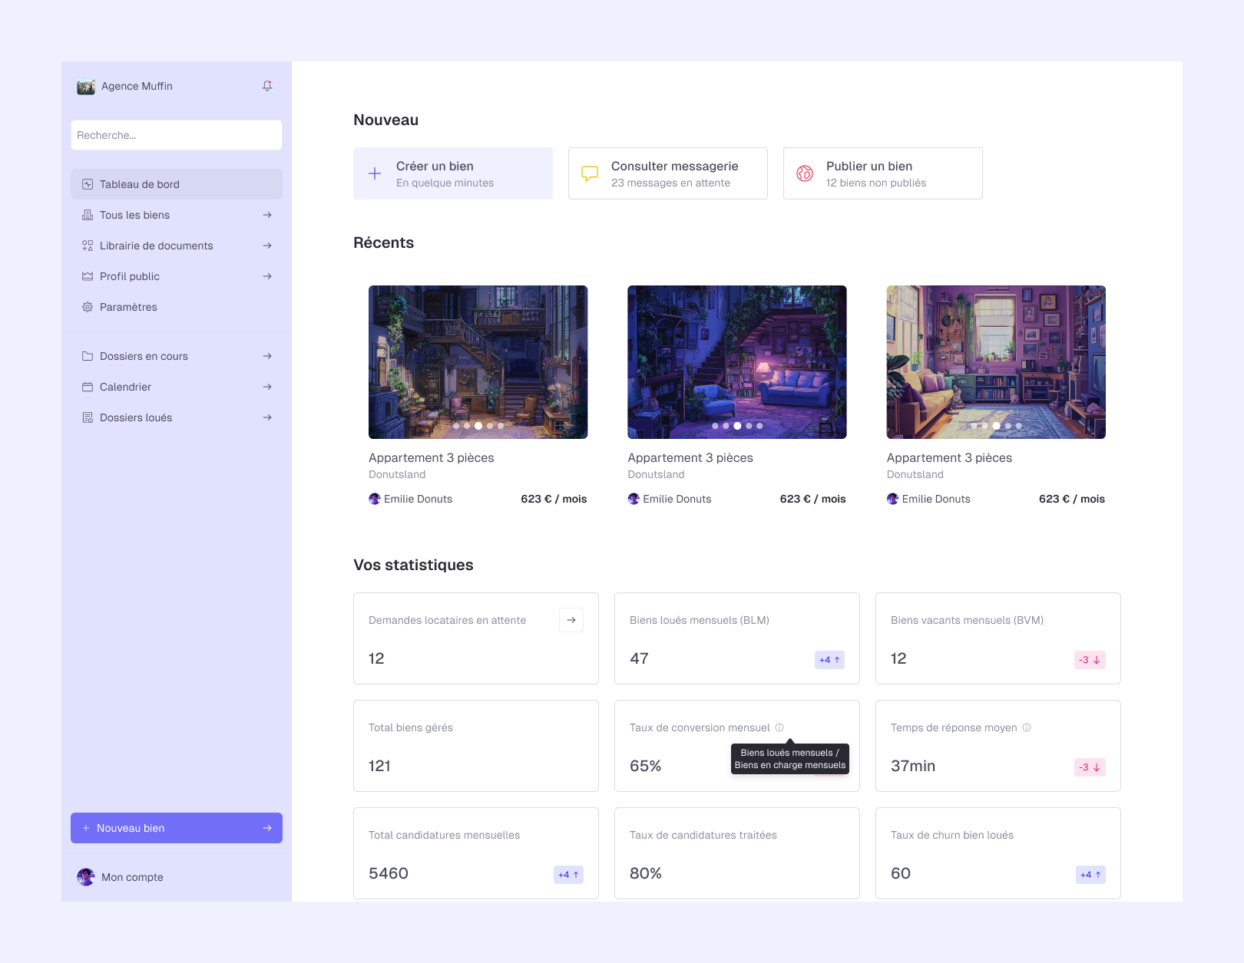Viewport: 1244px width, 963px height.
Task: Expand Dossiers loués via its arrow
Action: [x=267, y=417]
